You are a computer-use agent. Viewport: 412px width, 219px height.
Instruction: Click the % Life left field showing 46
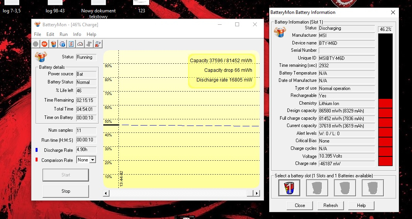[86, 91]
